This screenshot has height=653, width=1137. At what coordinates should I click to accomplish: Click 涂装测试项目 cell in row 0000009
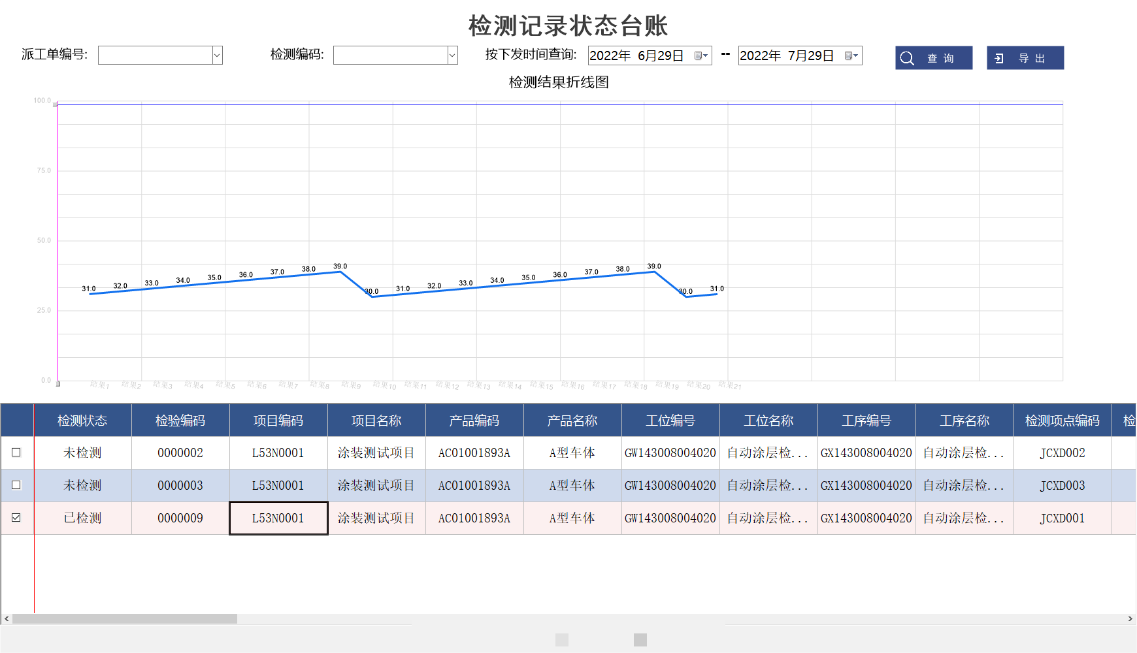click(x=376, y=518)
